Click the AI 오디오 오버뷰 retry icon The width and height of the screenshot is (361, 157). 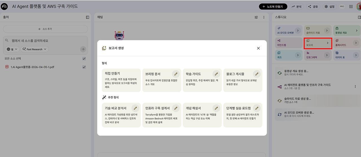[279, 114]
